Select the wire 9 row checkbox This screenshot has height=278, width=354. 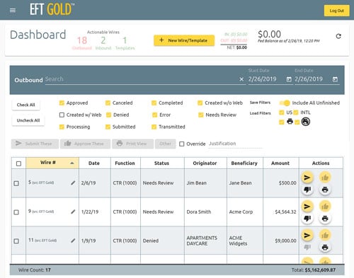tap(16, 212)
